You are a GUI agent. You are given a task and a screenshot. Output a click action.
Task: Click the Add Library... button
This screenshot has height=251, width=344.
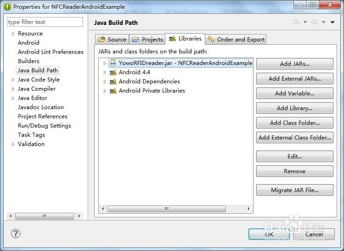click(x=295, y=108)
